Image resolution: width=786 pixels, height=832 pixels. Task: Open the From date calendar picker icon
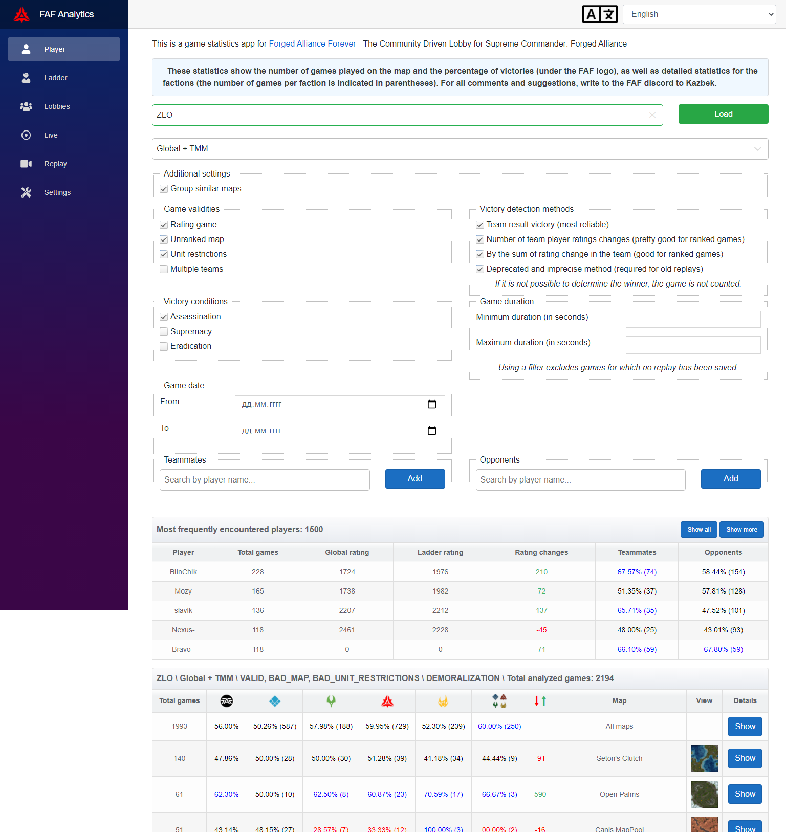432,404
